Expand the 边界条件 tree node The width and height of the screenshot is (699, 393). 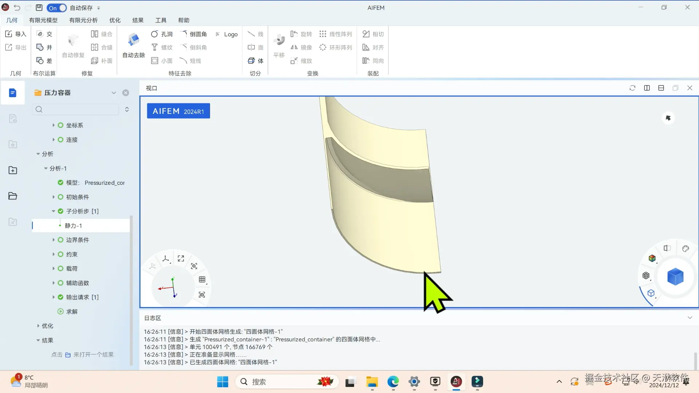click(54, 240)
